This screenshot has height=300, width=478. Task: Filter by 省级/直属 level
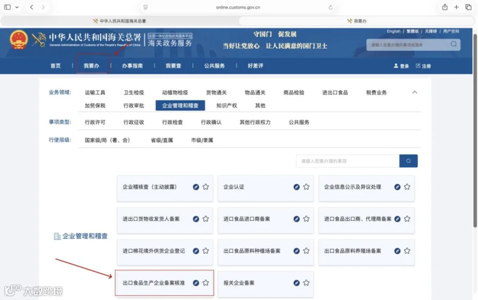pyautogui.click(x=162, y=140)
